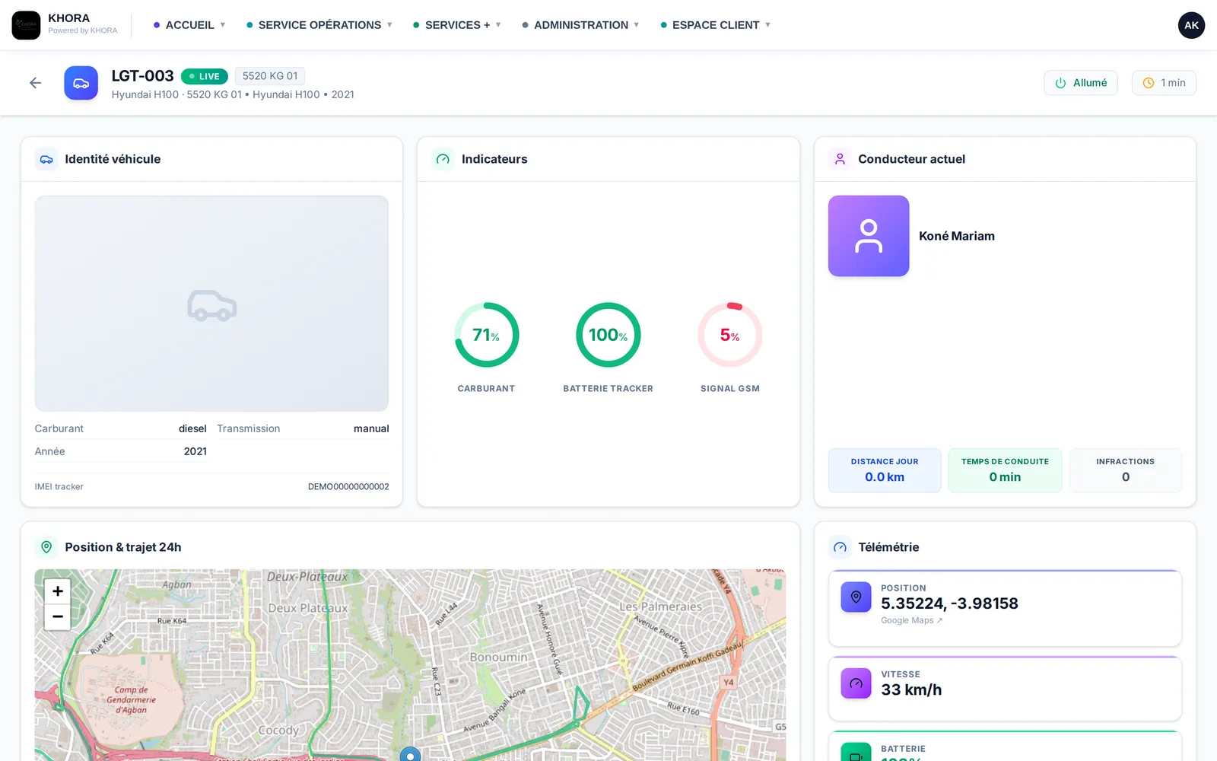Expand the ESPACE CLIENT menu
The height and width of the screenshot is (761, 1217).
click(716, 25)
